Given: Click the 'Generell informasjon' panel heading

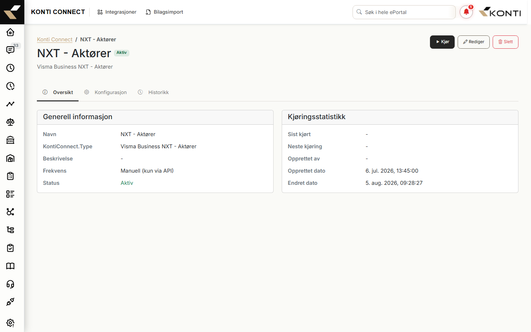Looking at the screenshot, I should pyautogui.click(x=78, y=117).
